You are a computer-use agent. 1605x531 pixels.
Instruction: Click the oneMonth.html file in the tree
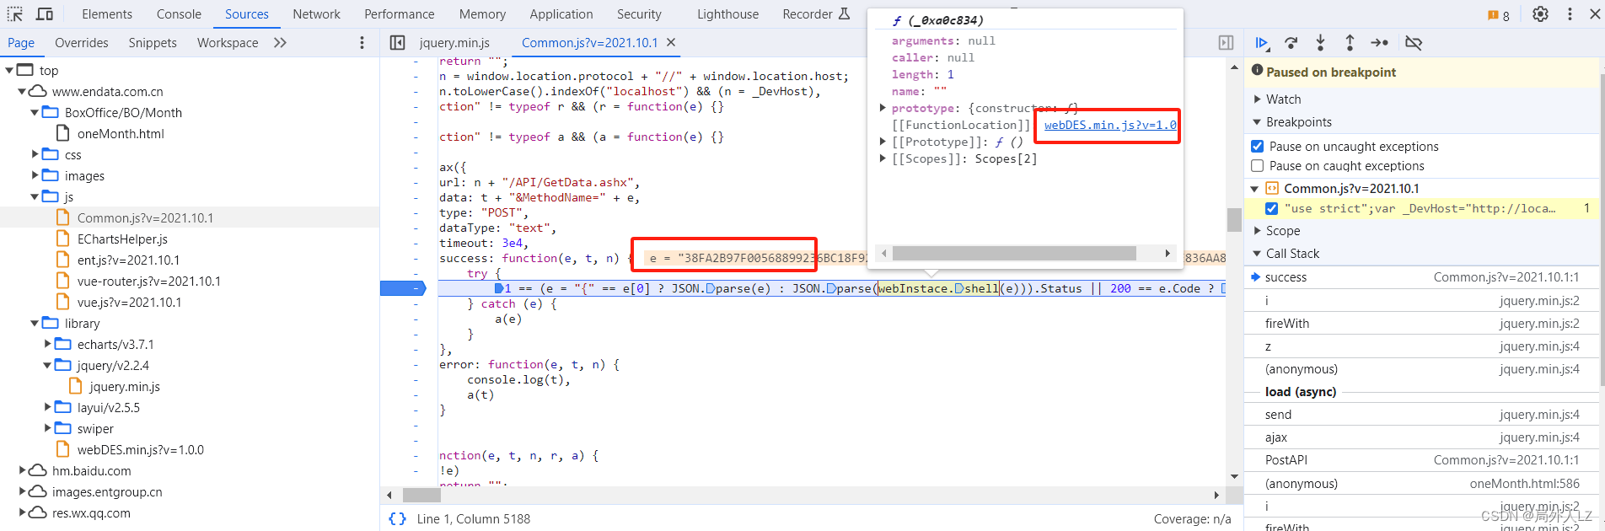click(121, 133)
